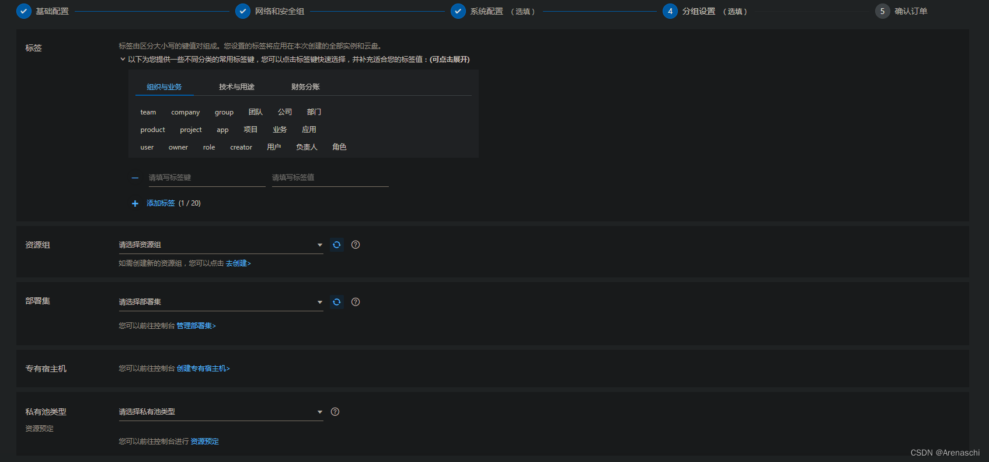Click the step 4 分组设置 number icon
This screenshot has width=989, height=462.
click(x=670, y=11)
